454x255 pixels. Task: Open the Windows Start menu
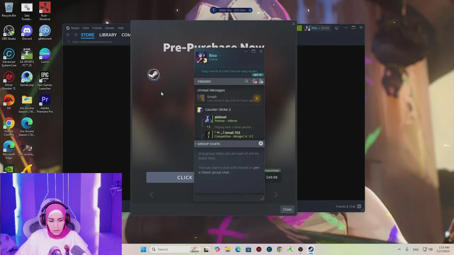(143, 249)
